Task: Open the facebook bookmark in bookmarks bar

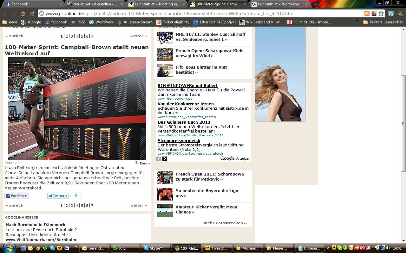Action: click(x=56, y=22)
